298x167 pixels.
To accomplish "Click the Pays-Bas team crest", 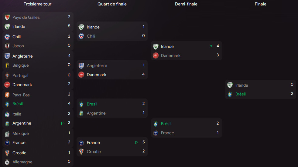I will point(7,95).
